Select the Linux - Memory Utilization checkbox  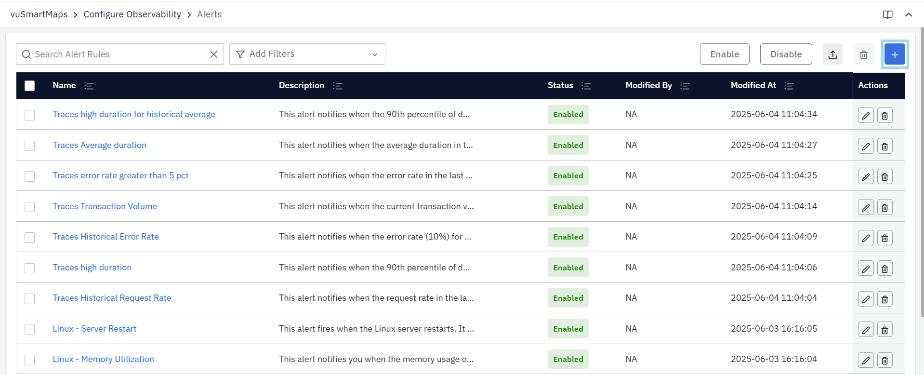pyautogui.click(x=30, y=360)
